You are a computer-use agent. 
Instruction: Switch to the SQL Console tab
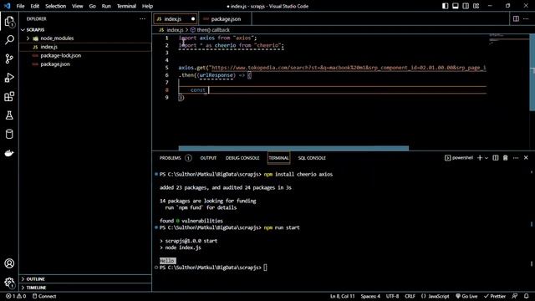coord(312,158)
